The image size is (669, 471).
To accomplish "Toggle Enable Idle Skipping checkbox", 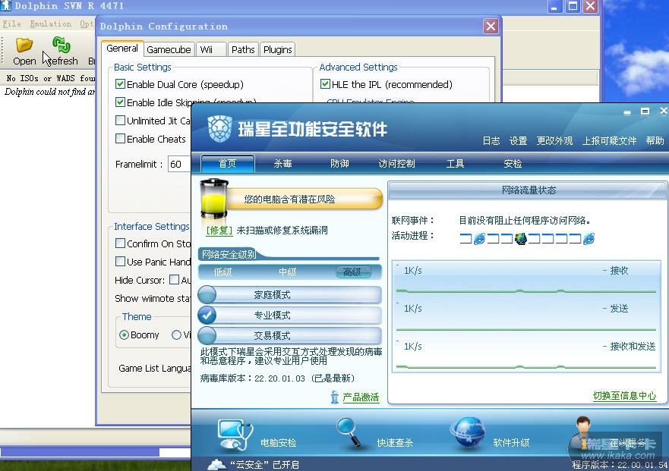I will (120, 102).
